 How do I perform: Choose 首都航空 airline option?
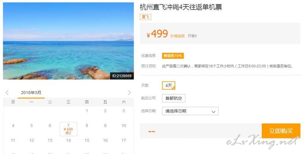(174, 98)
